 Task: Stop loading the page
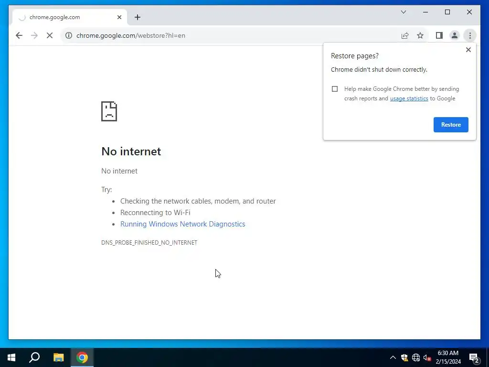tap(50, 35)
